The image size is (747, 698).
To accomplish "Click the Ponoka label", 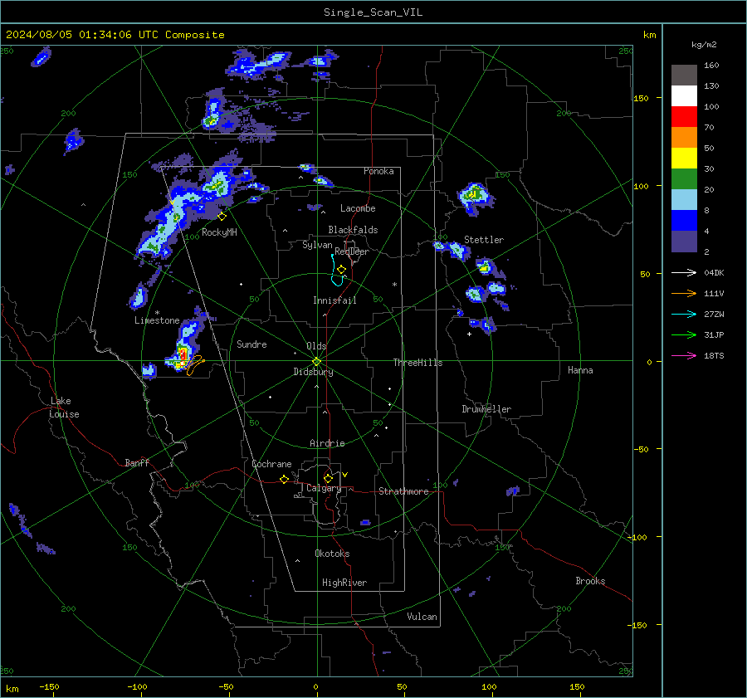I will (378, 171).
